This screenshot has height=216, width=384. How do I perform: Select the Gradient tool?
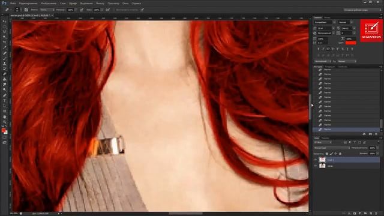(4, 79)
